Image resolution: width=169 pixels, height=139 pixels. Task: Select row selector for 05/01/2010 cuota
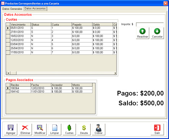pyautogui.click(x=8, y=28)
